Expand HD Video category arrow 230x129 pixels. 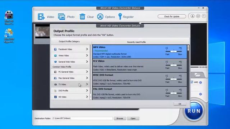(x=87, y=97)
